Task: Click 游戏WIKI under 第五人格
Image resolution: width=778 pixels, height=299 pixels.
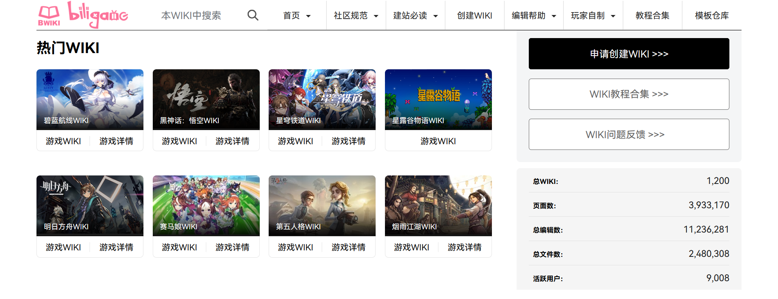Action: click(295, 247)
